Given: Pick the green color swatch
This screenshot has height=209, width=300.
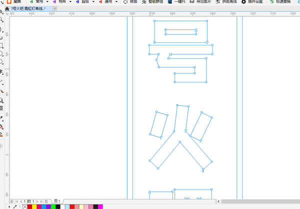Looking at the screenshot, I should [x=53, y=207].
